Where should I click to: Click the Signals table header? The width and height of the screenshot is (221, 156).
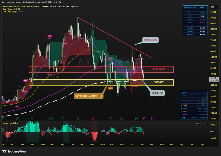(x=184, y=93)
